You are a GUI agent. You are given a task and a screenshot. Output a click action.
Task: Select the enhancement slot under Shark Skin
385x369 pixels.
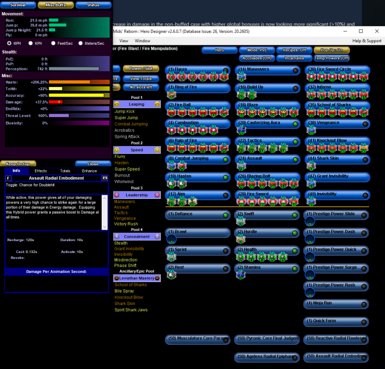click(x=311, y=166)
